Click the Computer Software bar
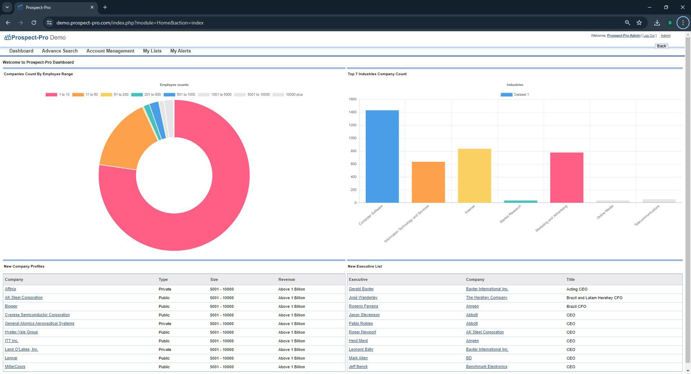This screenshot has width=691, height=374. [382, 156]
